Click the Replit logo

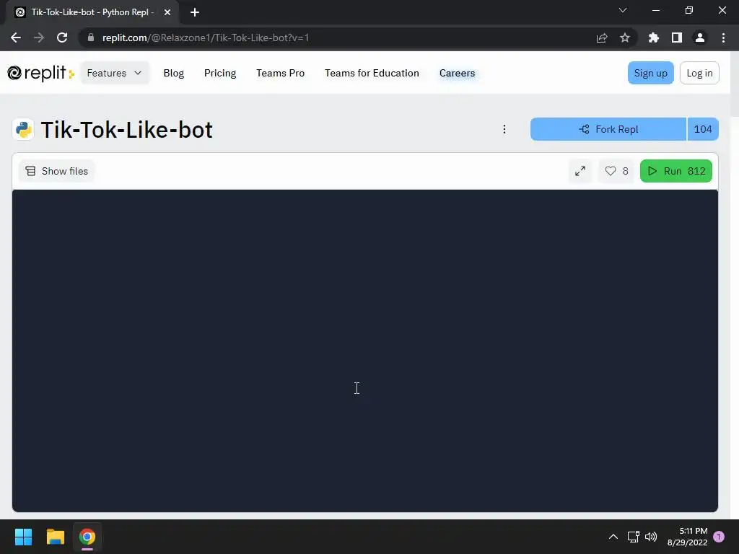40,73
